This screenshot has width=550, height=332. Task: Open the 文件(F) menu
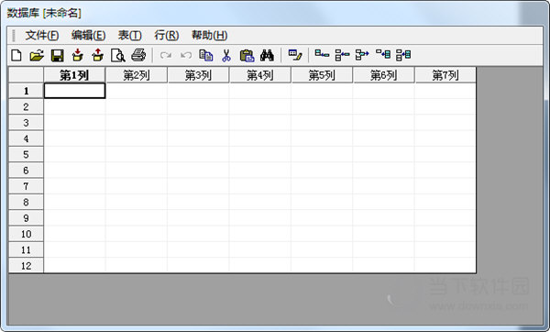tap(42, 36)
